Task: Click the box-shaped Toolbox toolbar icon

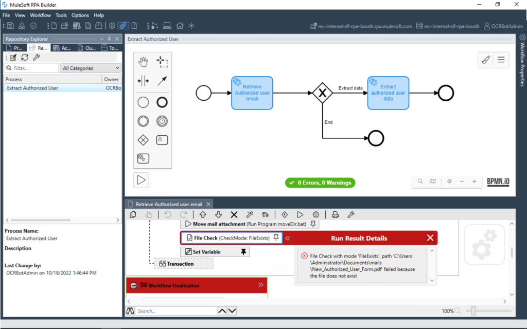Action: coord(99,26)
